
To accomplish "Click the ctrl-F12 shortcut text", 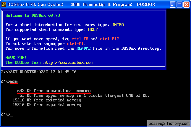I will [109, 39].
